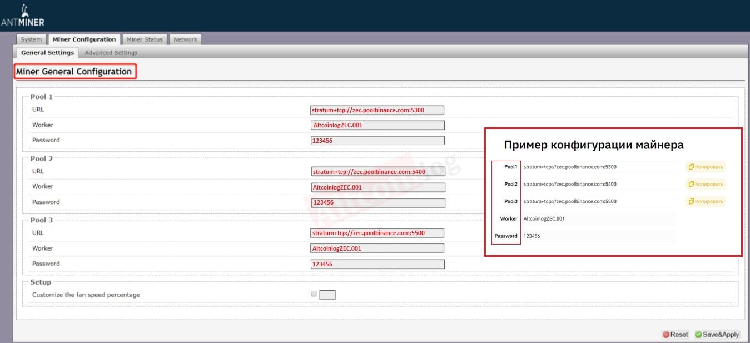Copy the Pool3 address in example panel

[706, 201]
